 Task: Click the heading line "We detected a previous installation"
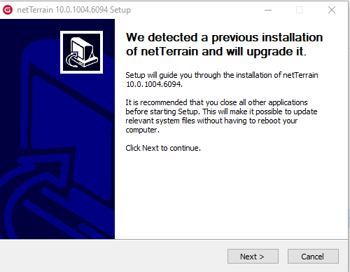tap(225, 37)
